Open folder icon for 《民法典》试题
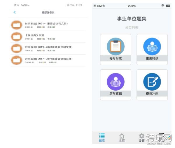The height and width of the screenshot is (148, 175). [x=17, y=36]
